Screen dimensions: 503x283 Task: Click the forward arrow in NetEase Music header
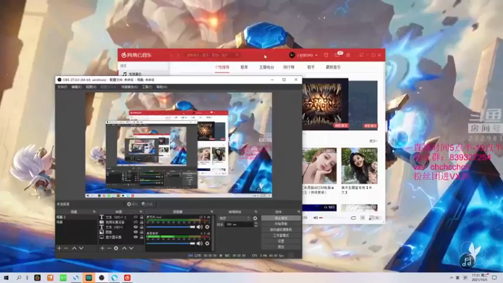pyautogui.click(x=179, y=55)
